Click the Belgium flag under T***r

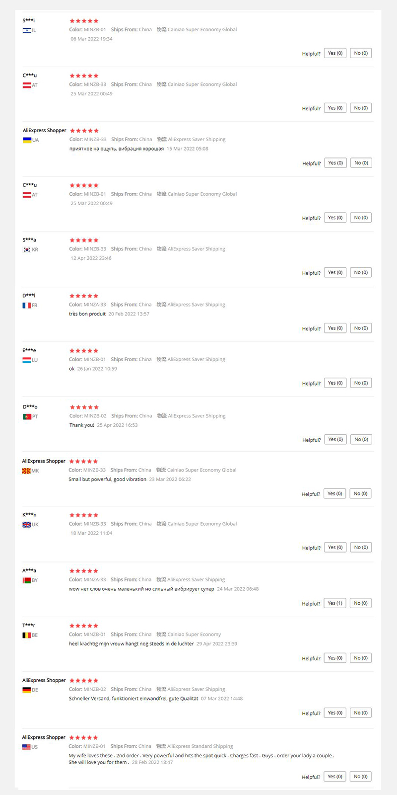[x=27, y=635]
